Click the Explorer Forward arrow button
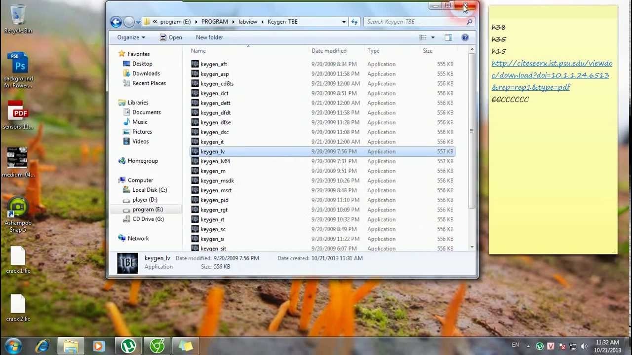 pos(129,22)
